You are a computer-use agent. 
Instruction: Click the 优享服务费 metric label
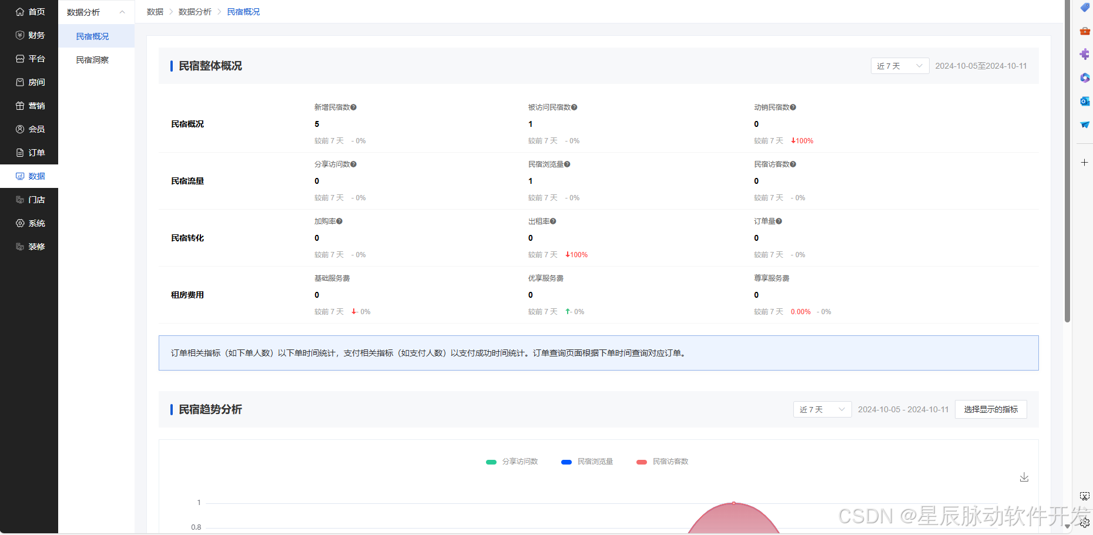[546, 278]
